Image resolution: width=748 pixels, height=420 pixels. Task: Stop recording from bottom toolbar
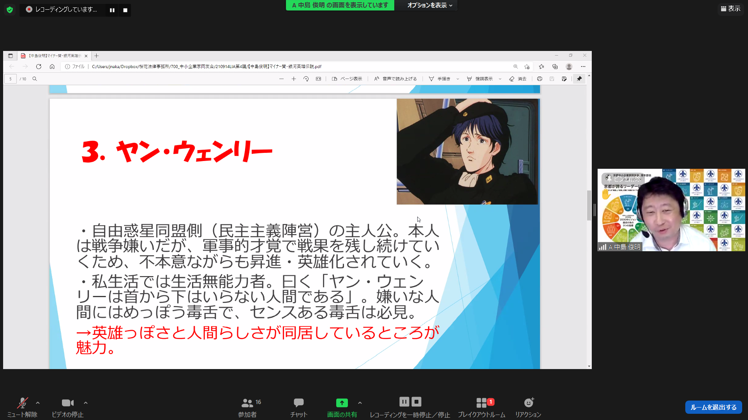pos(416,402)
